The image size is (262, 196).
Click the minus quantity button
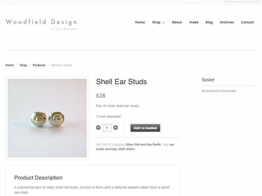point(98,128)
